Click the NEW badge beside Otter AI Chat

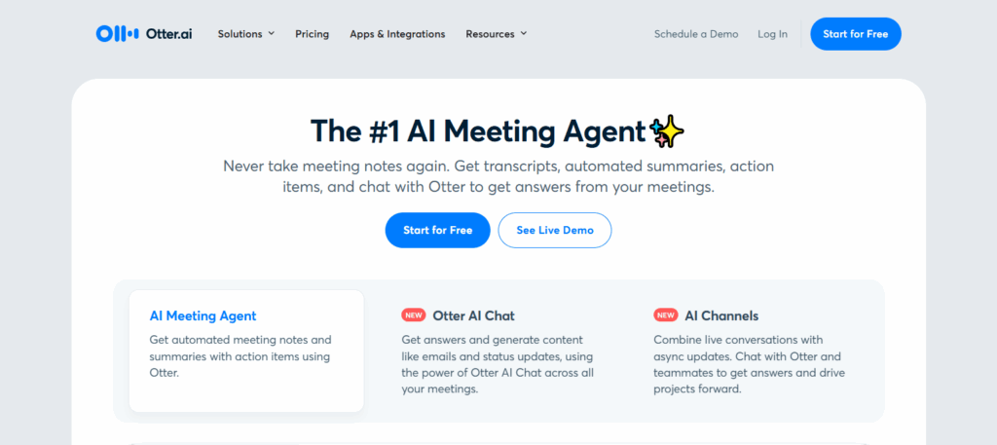coord(413,315)
